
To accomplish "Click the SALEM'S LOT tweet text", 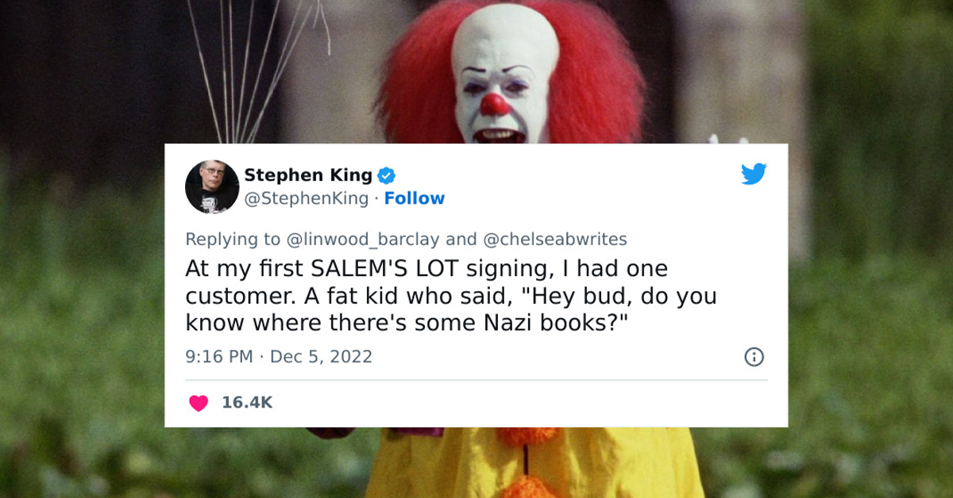I will [x=450, y=295].
